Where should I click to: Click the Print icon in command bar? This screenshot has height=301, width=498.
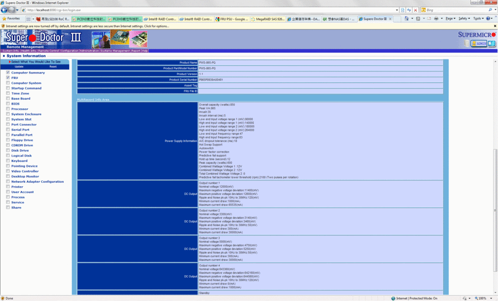436,18
